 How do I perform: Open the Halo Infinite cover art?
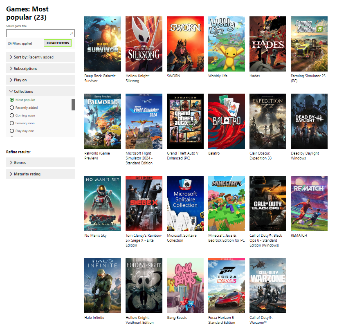pos(103,286)
